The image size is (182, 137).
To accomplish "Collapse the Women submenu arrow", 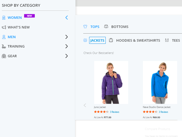I will (67, 18).
